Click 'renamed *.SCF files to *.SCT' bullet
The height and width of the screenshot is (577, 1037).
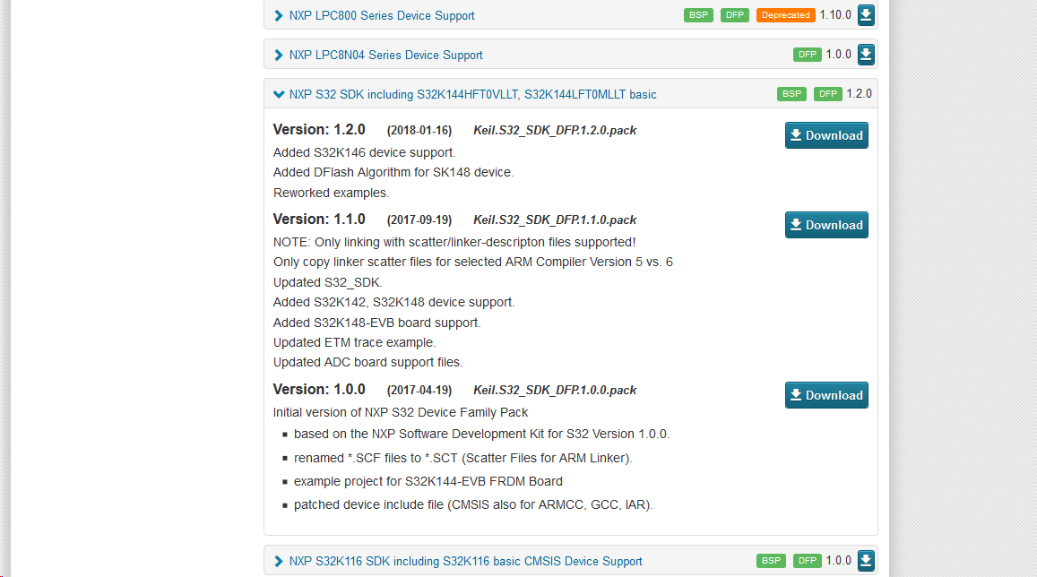tap(463, 458)
